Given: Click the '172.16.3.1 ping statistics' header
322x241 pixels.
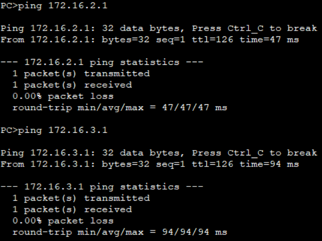Looking at the screenshot, I should (102, 187).
